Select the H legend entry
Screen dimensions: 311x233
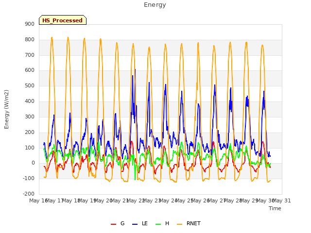pos(167,223)
